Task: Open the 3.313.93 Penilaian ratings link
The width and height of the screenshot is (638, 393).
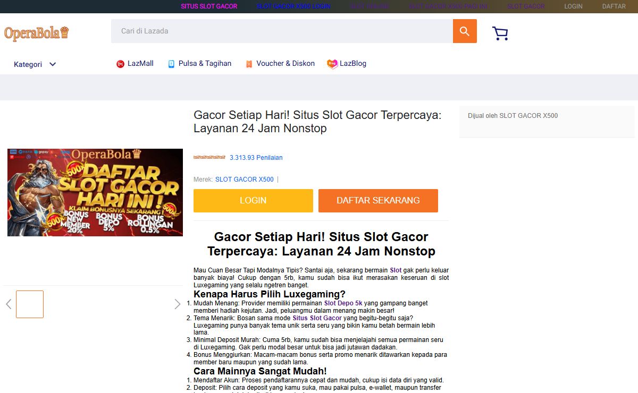Action: [x=256, y=158]
